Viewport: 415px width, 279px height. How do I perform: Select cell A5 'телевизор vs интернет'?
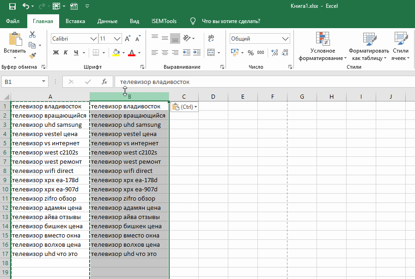click(50, 143)
